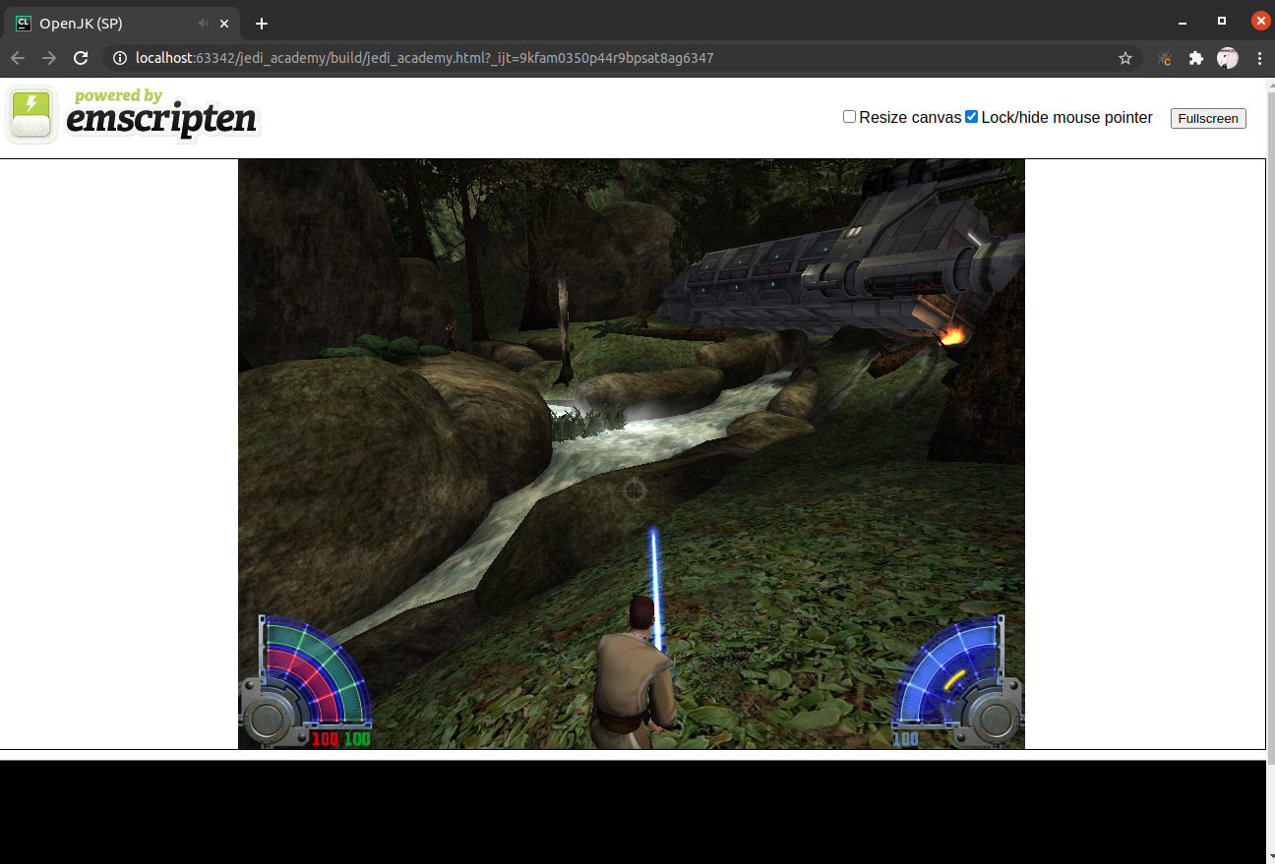Bookmark this page with the star

(1125, 58)
